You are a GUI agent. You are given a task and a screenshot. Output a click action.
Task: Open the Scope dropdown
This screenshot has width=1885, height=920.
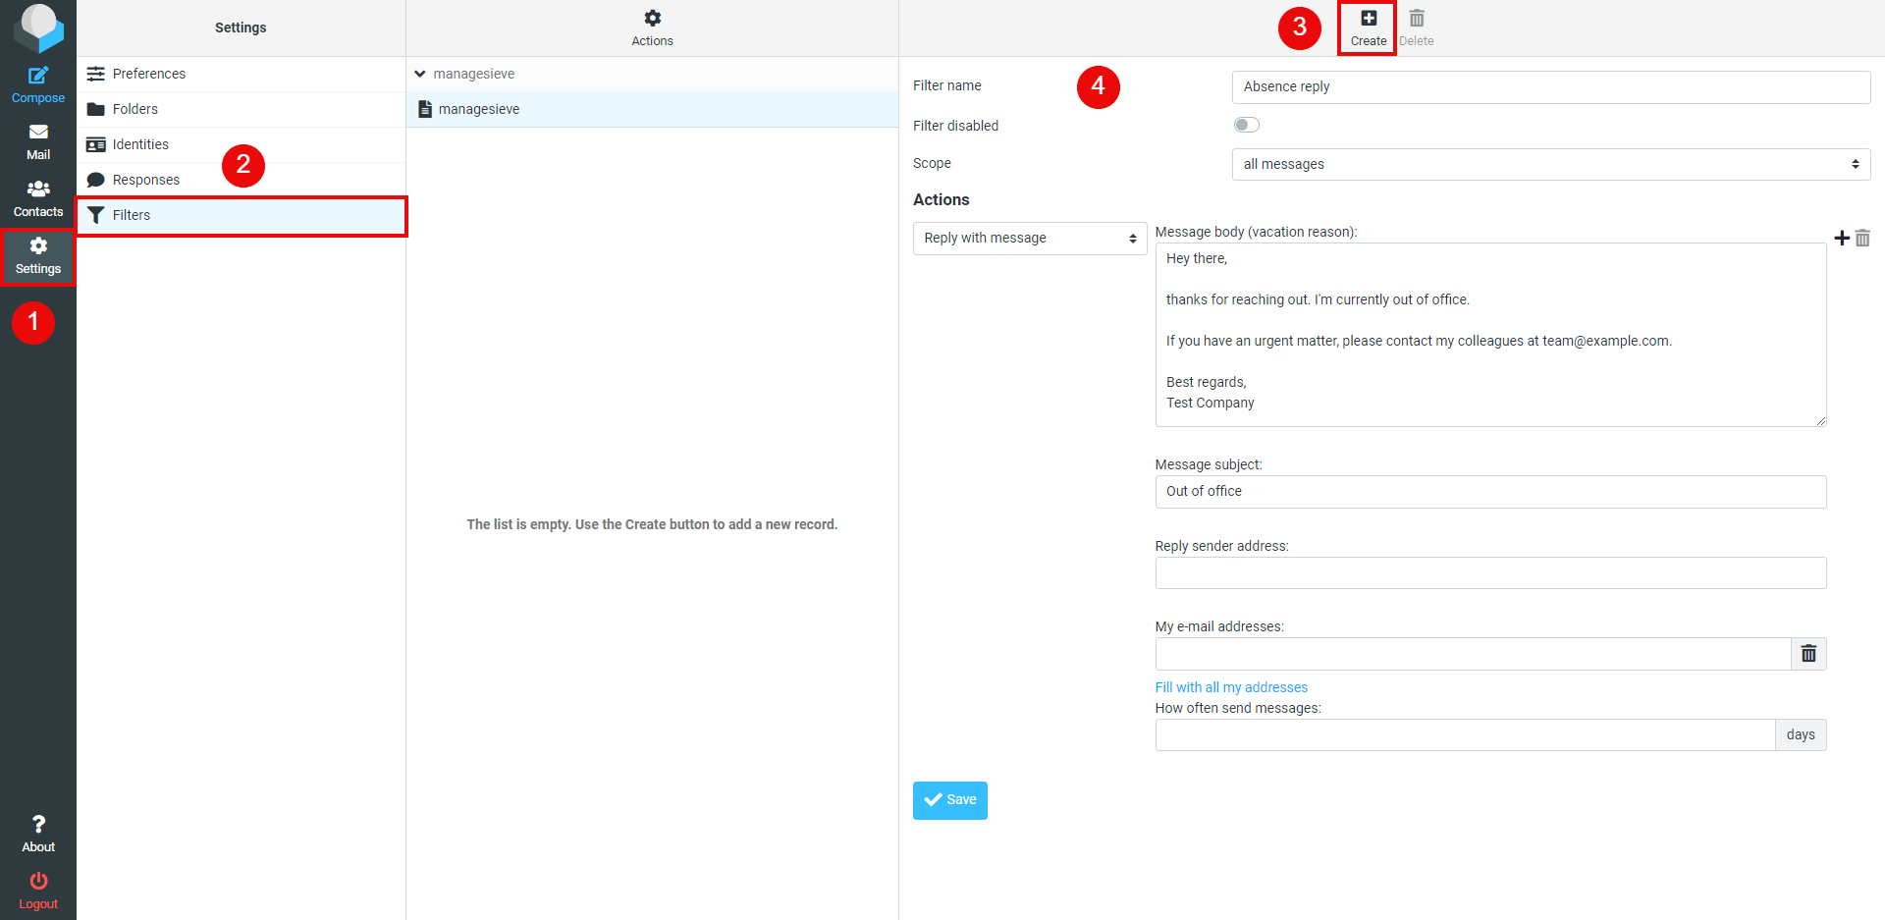(x=1550, y=164)
